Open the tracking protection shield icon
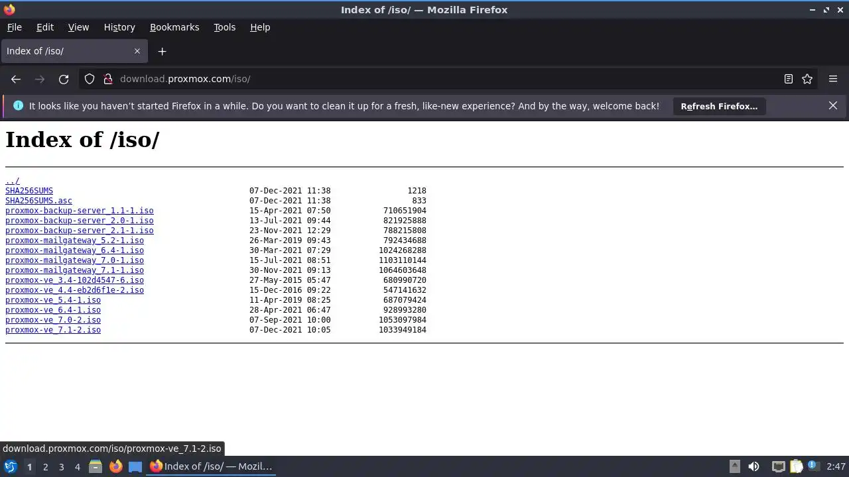This screenshot has width=849, height=477. click(x=90, y=79)
